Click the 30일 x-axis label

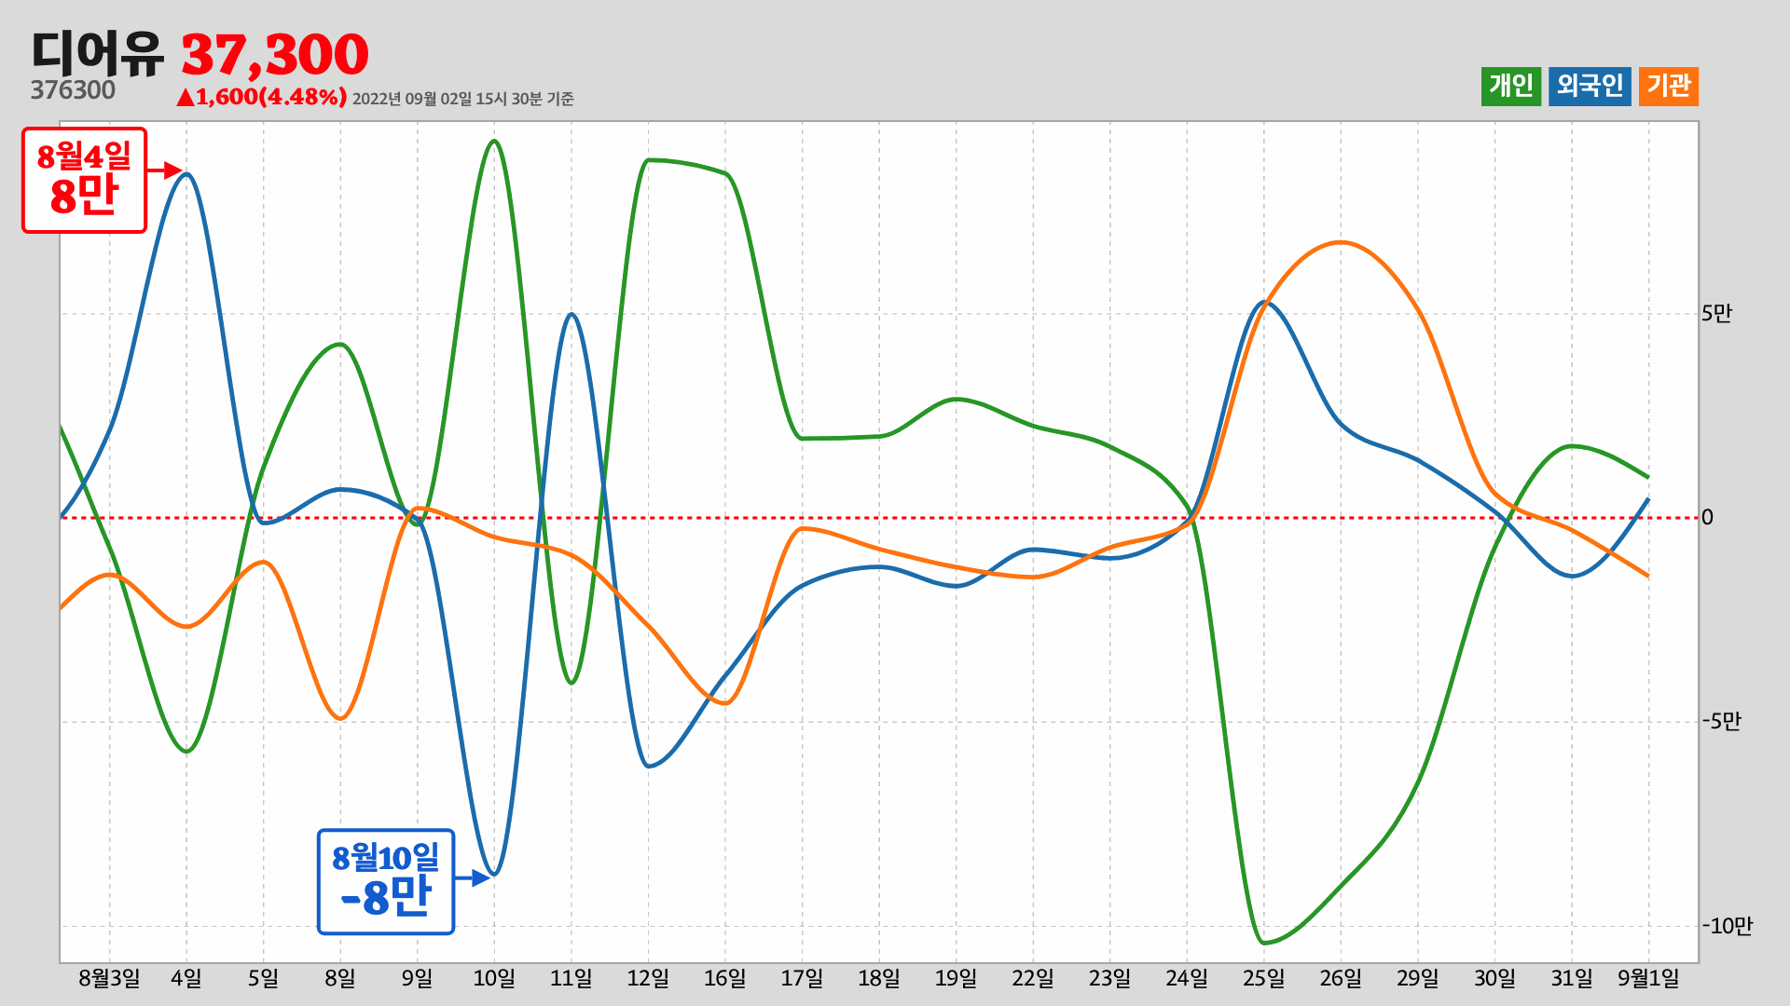(x=1494, y=978)
